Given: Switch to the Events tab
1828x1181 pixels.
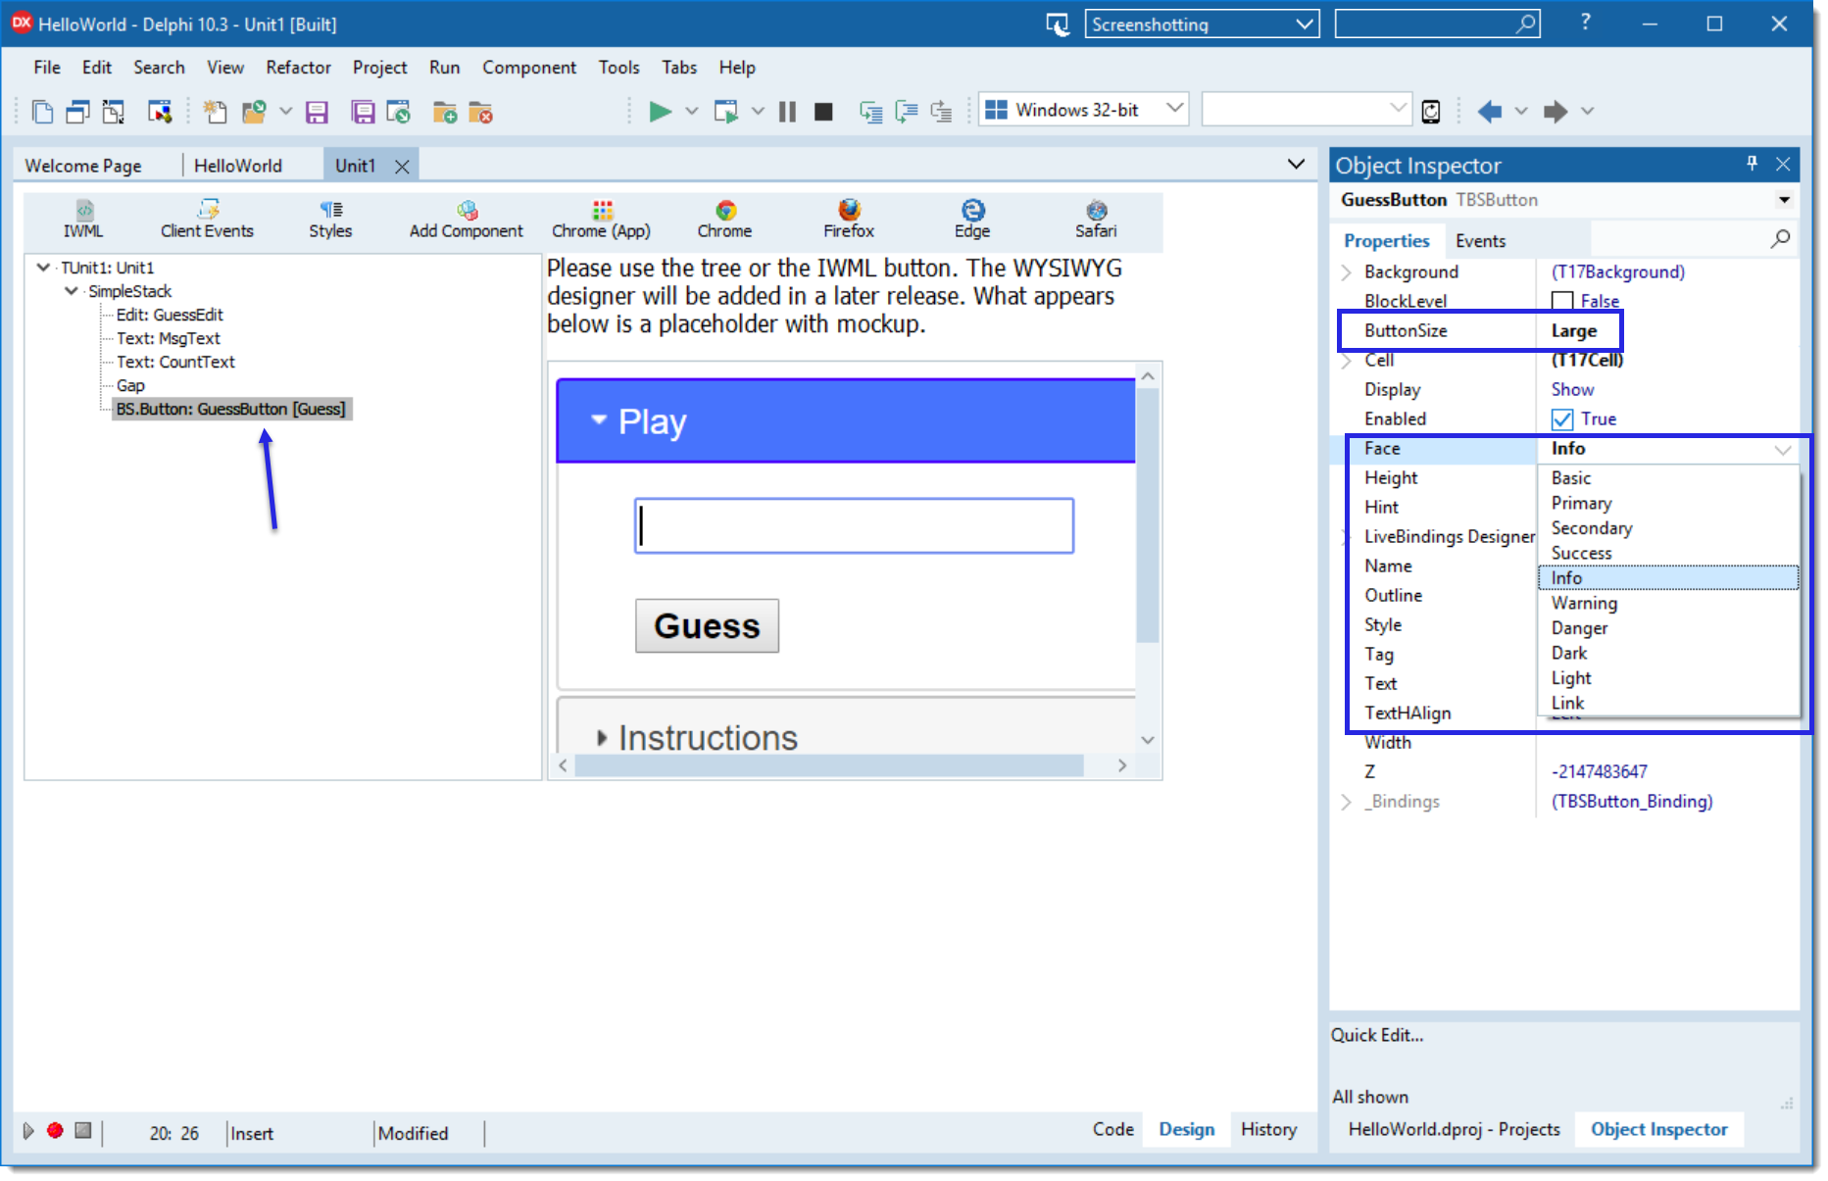Looking at the screenshot, I should (1480, 241).
